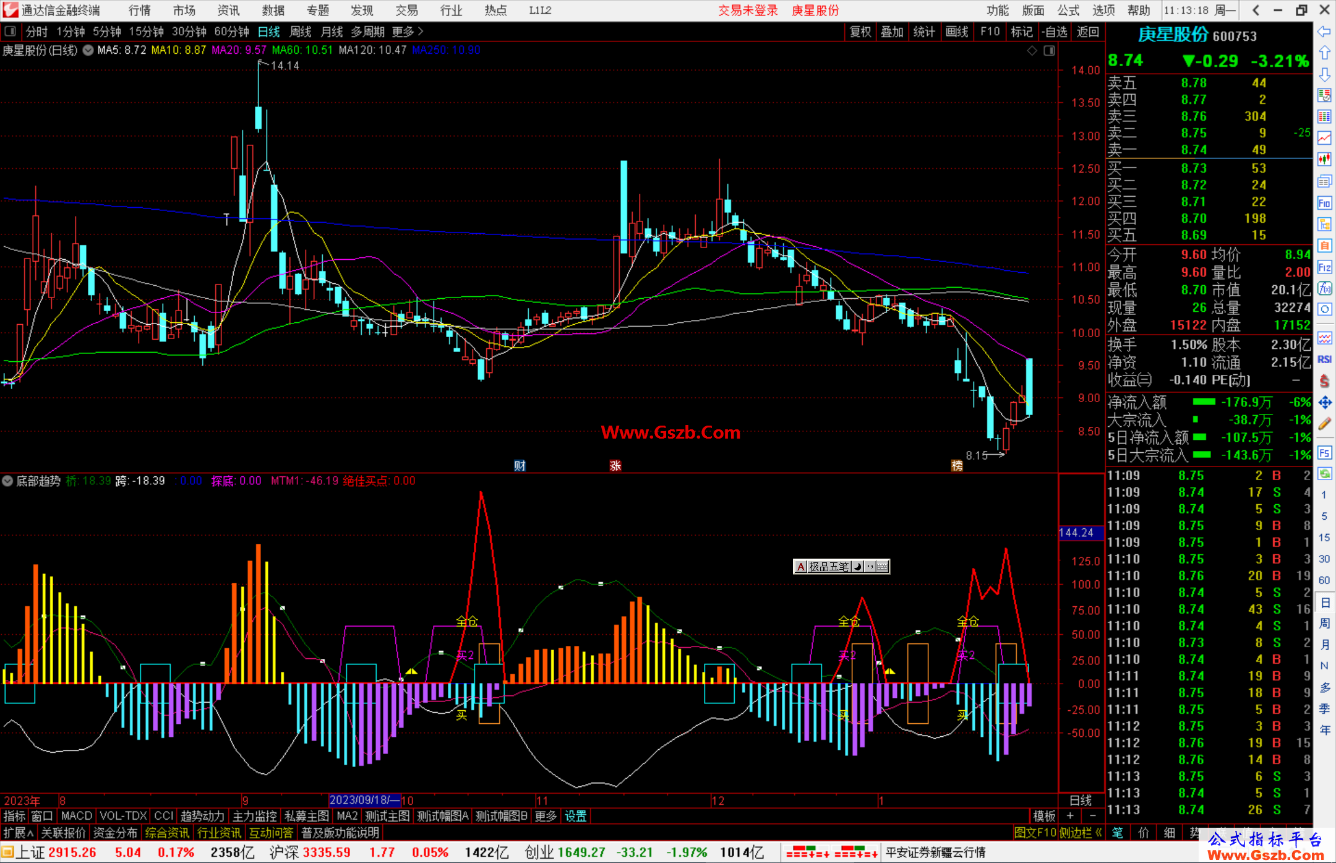Click the 榜 marker on the chart timeline
This screenshot has width=1336, height=863.
(957, 466)
